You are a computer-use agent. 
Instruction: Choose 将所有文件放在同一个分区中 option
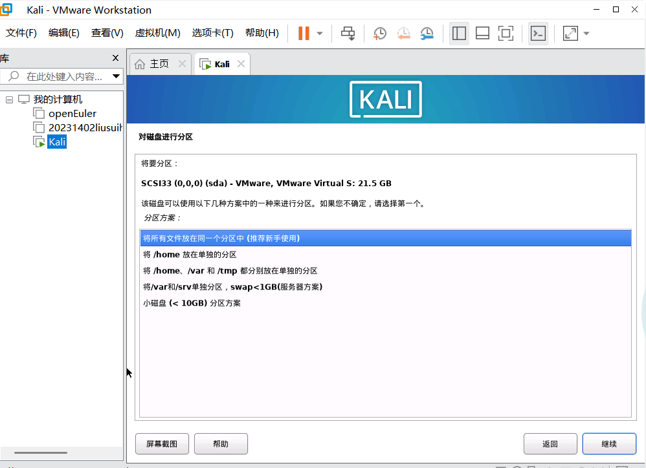(386, 239)
